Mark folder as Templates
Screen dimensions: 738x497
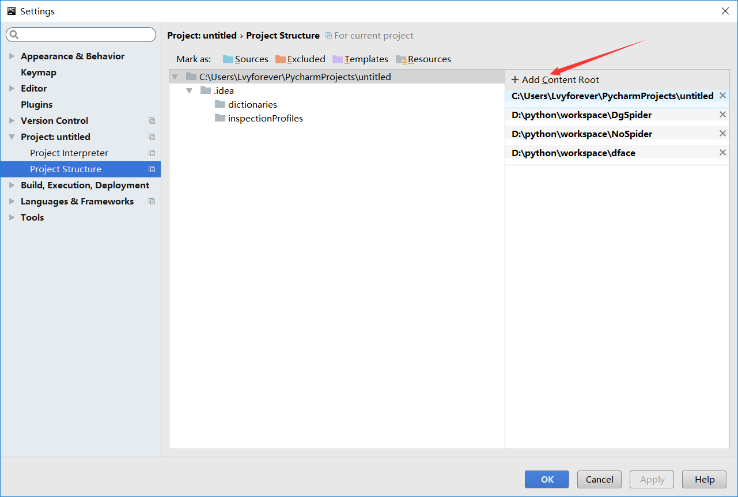pos(360,59)
